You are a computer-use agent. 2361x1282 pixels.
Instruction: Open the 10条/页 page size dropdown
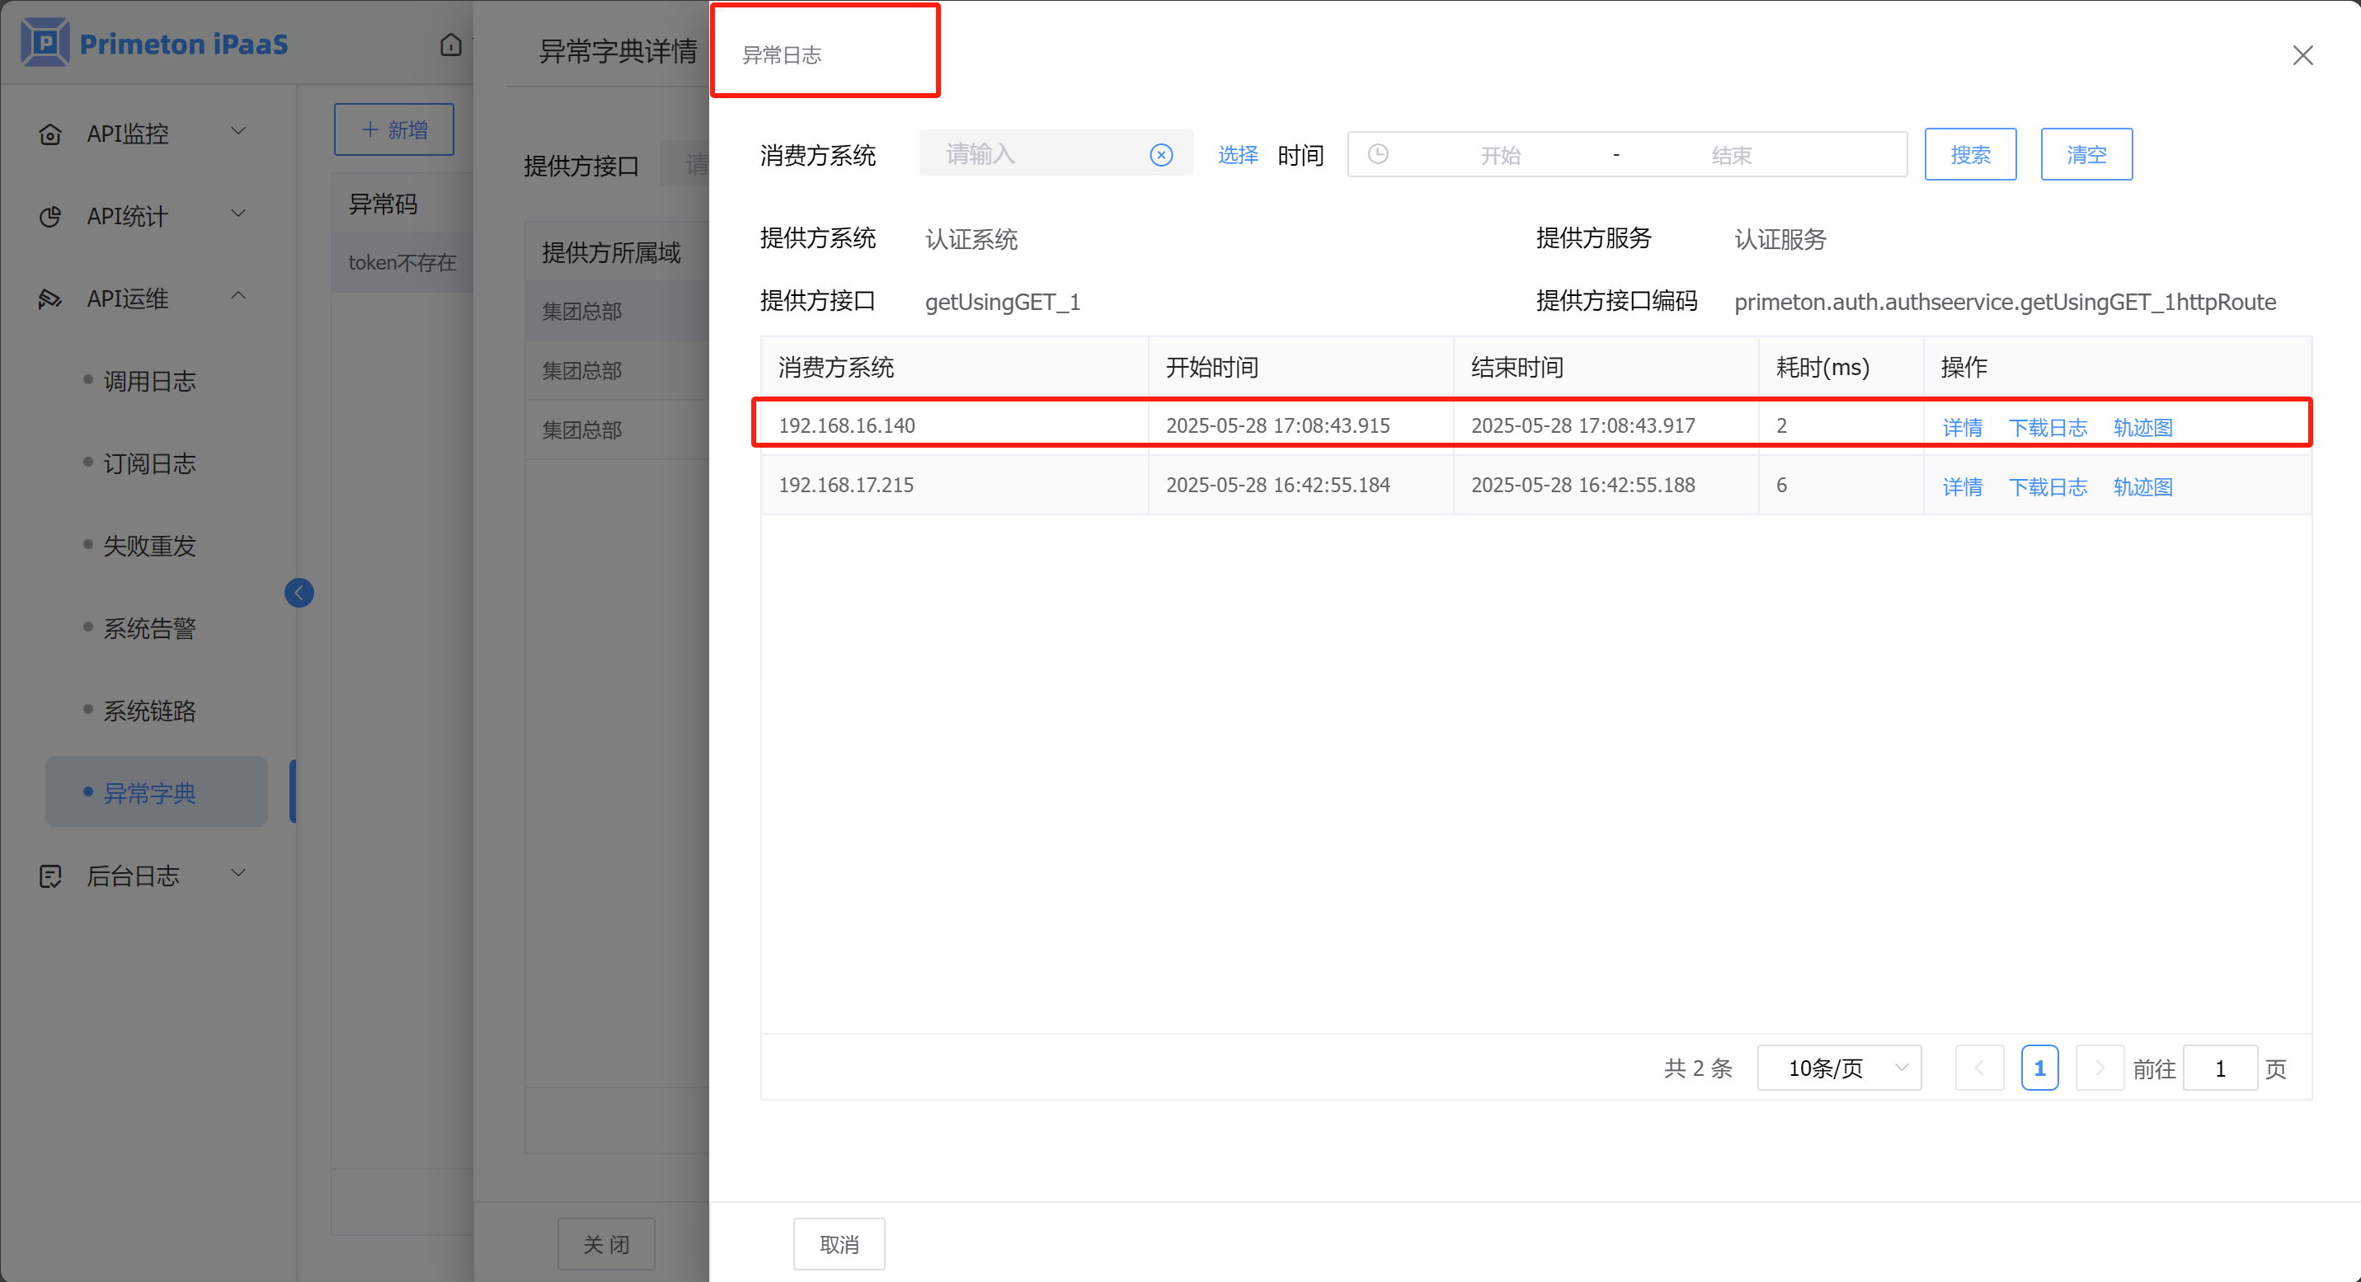pos(1838,1068)
